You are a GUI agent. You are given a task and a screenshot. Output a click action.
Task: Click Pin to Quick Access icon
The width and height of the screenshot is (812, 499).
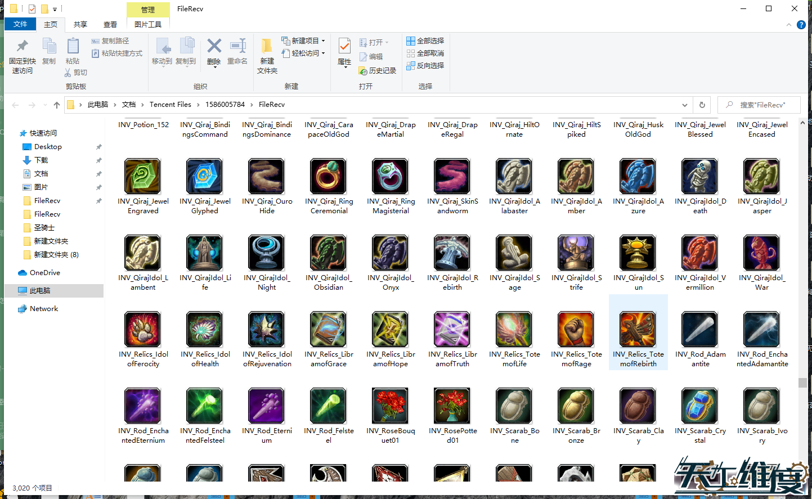pos(23,47)
